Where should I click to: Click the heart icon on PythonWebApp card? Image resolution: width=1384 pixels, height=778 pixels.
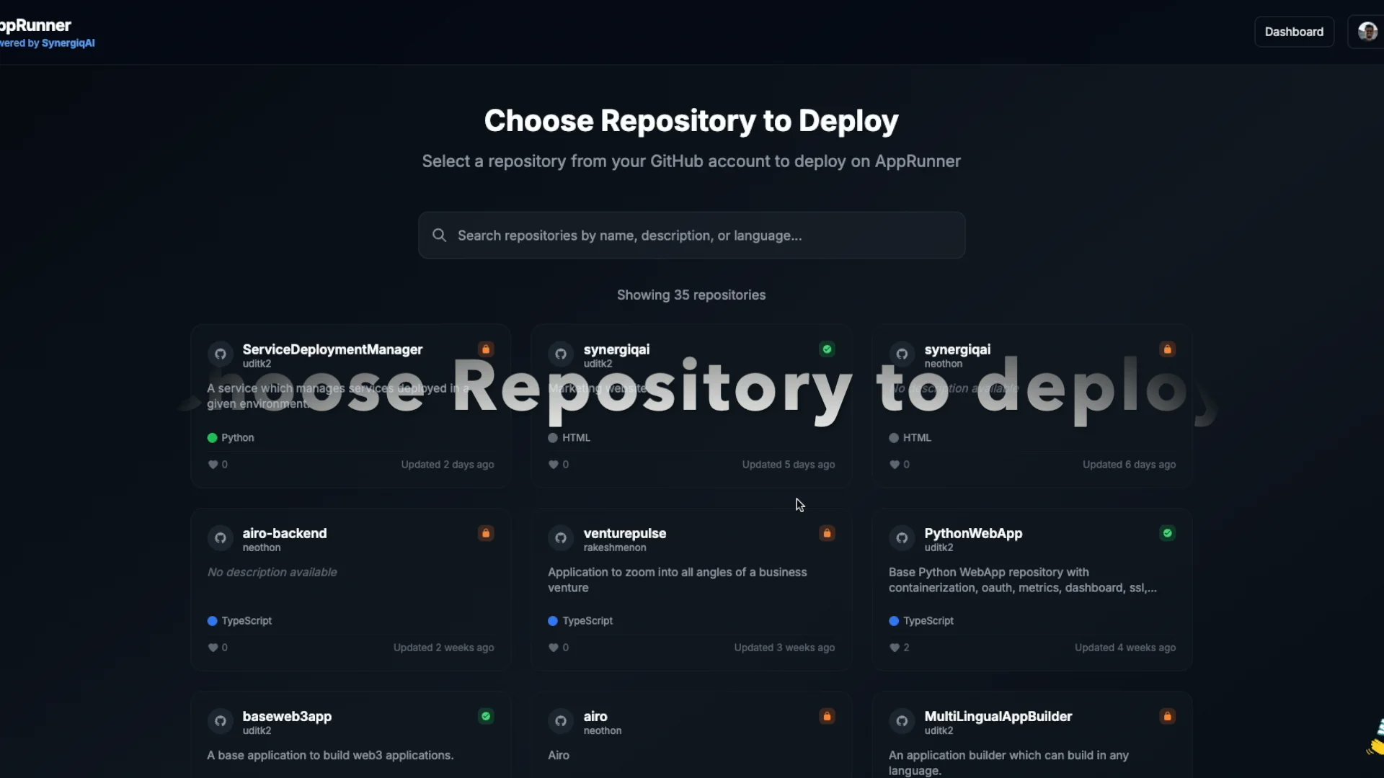[x=894, y=648]
